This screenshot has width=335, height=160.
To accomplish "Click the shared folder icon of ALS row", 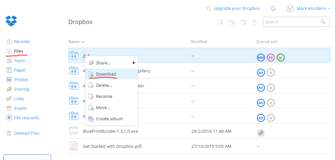I will pos(74,56).
